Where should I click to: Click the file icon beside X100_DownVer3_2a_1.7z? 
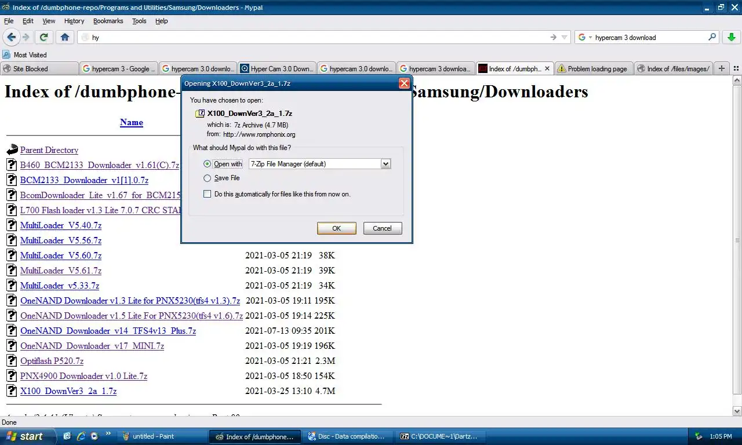coord(12,391)
